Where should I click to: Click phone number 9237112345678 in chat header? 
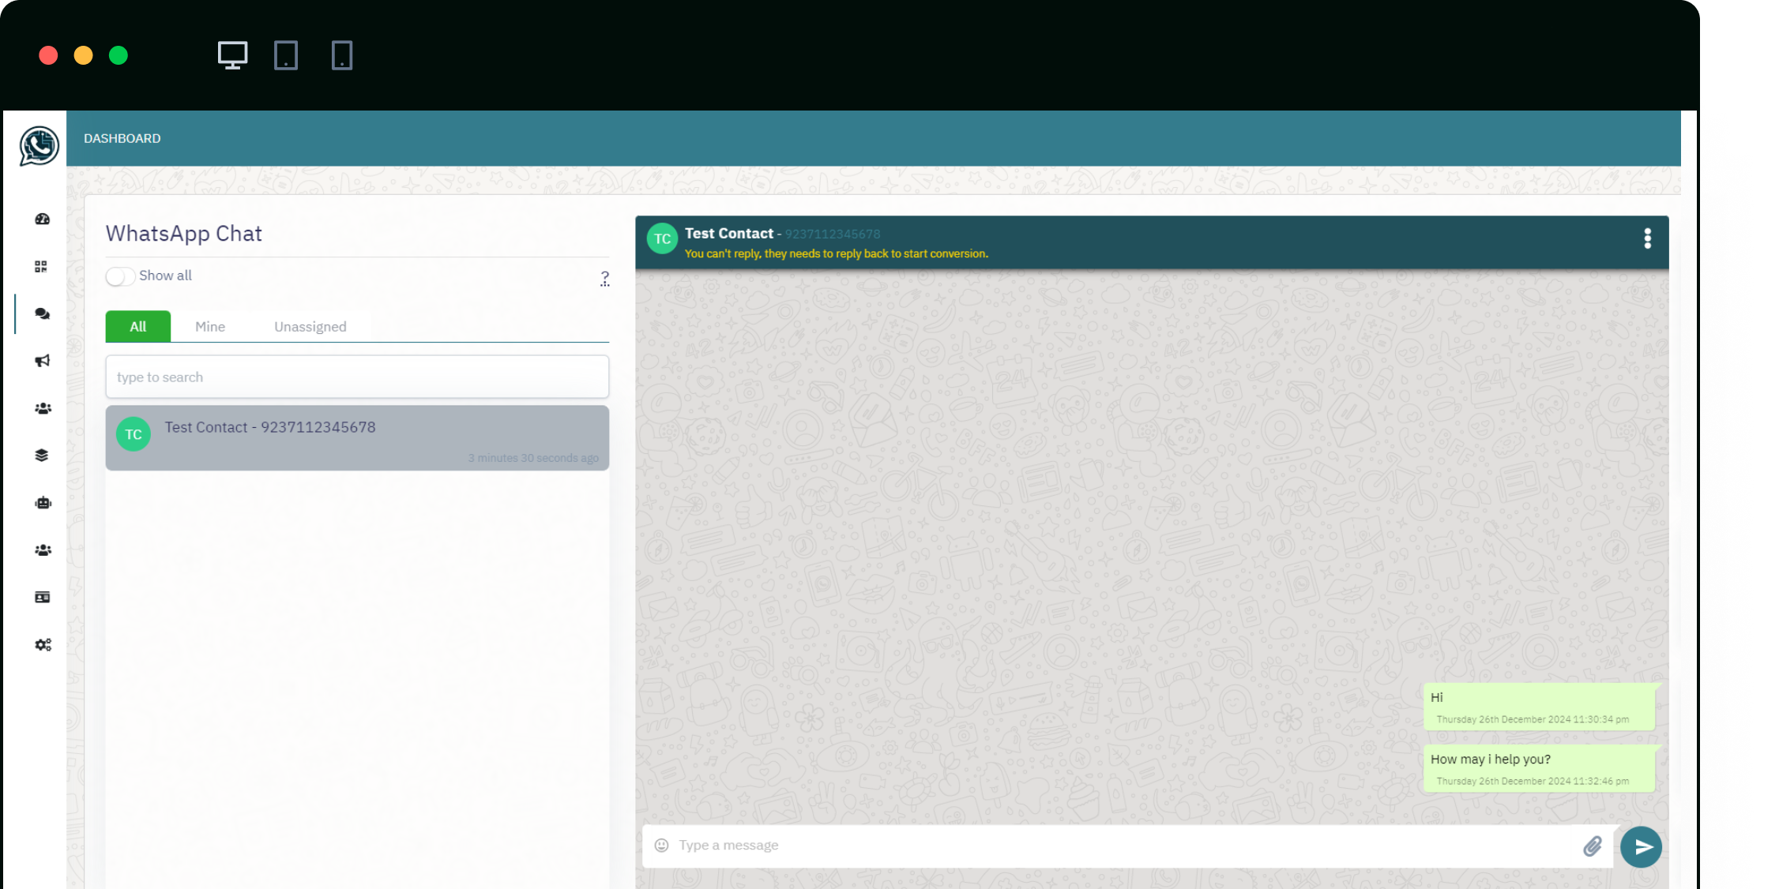coord(833,234)
